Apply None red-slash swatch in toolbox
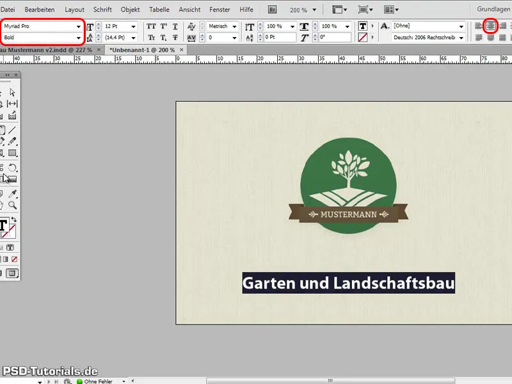The width and height of the screenshot is (512, 384). click(14, 259)
